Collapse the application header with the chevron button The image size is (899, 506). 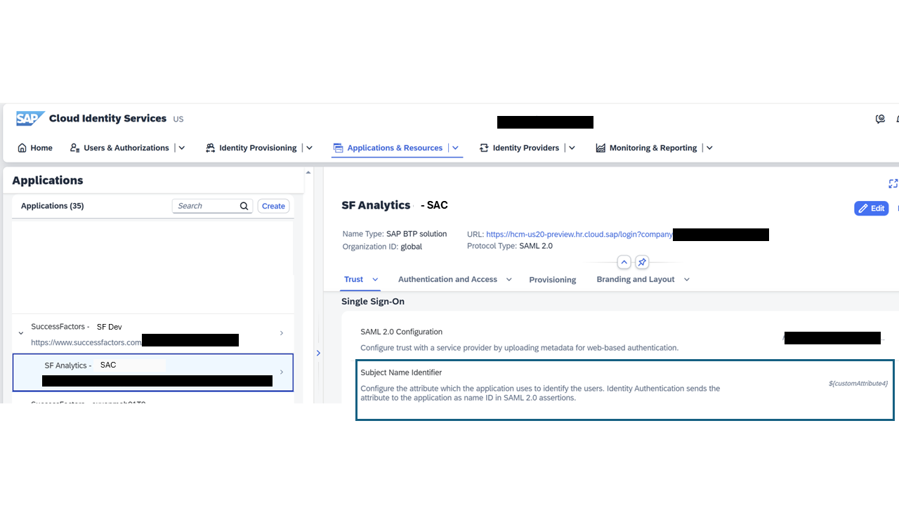624,261
